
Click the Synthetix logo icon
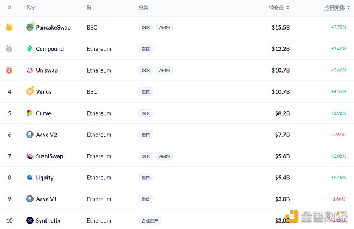[30, 220]
